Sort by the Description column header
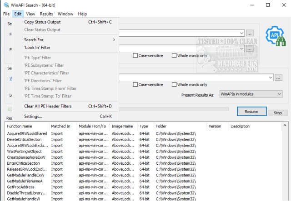The height and width of the screenshot is (201, 291). coord(255,126)
